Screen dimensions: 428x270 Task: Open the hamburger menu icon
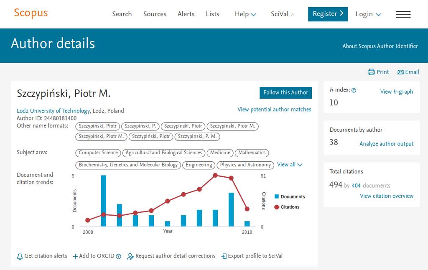coord(403,14)
